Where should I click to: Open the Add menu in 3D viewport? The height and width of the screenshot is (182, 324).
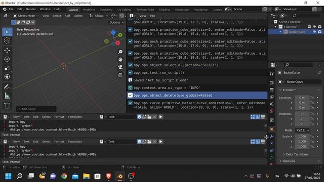67,16
